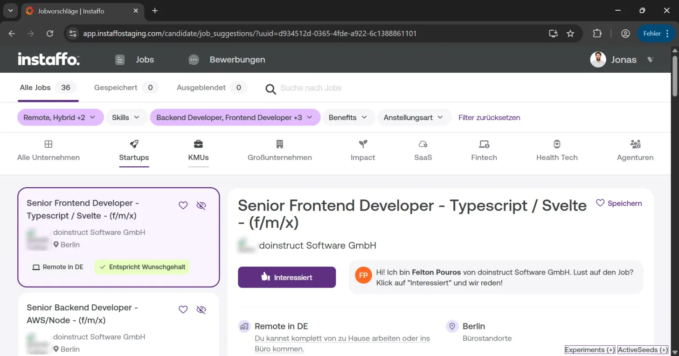Switch to the Gespeichert tab
679x356 pixels.
point(126,88)
